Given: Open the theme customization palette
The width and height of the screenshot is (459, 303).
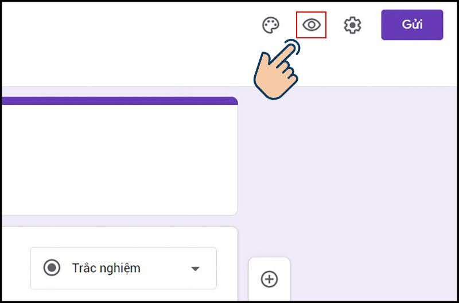Looking at the screenshot, I should click(270, 26).
